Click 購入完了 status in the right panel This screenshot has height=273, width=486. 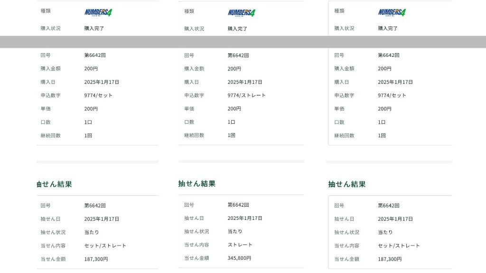pyautogui.click(x=388, y=28)
